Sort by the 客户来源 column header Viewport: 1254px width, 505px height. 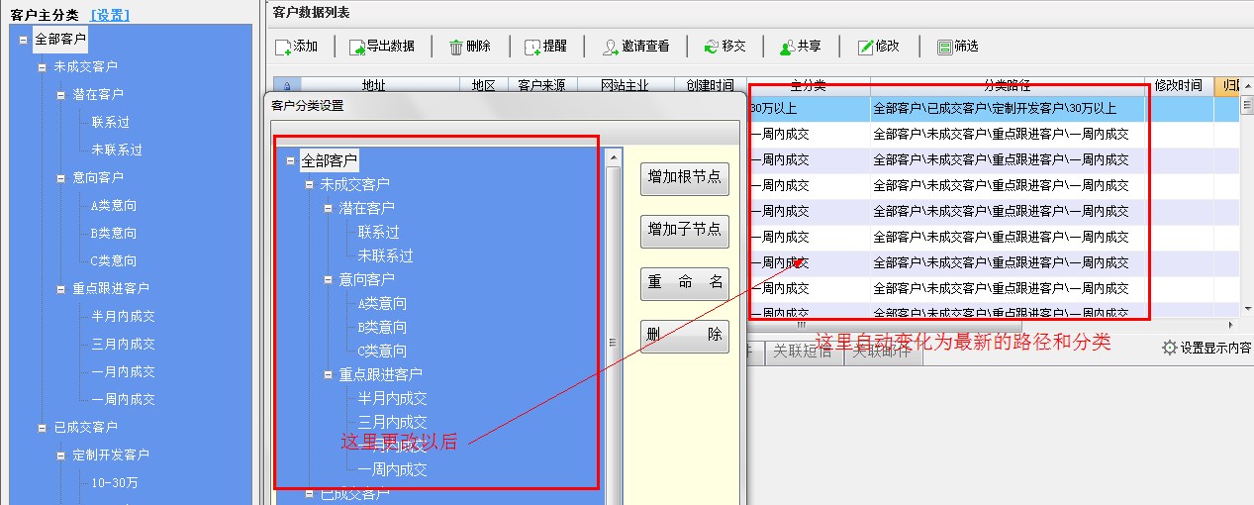541,86
